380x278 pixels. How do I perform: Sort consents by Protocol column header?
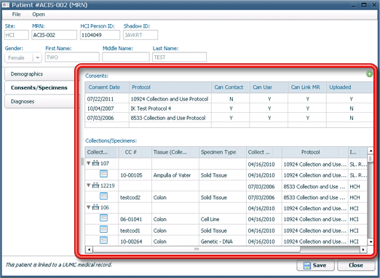coord(170,87)
